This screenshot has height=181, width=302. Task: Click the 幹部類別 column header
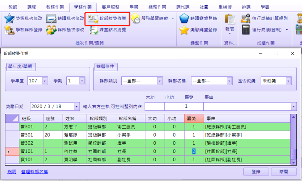[x=101, y=118]
